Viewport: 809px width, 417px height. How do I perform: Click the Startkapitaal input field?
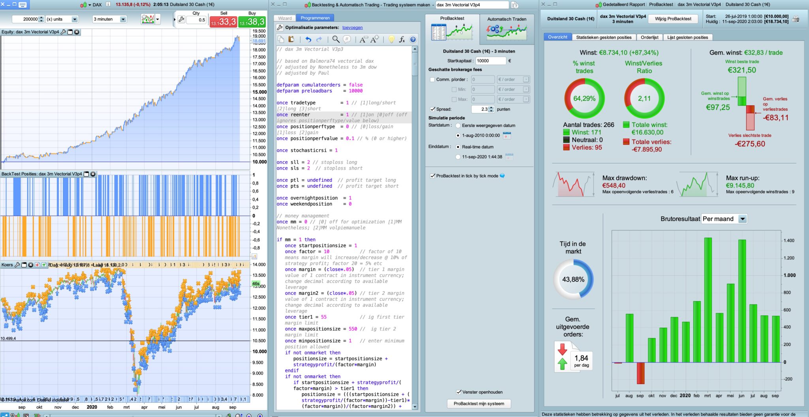coord(490,61)
